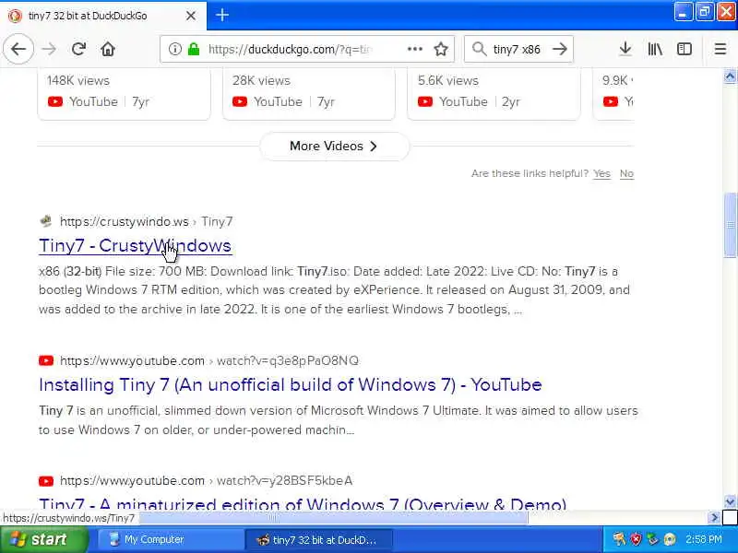Click the system clock showing 2:58 PM
The height and width of the screenshot is (553, 738).
[704, 539]
